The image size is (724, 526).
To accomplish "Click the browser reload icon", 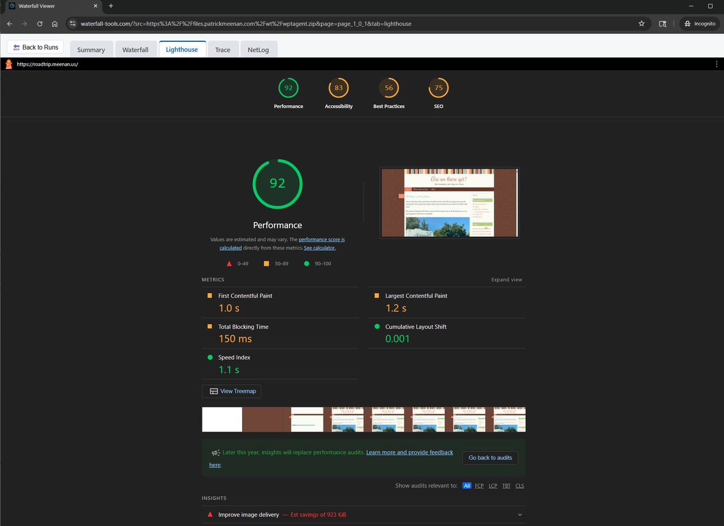I will click(x=40, y=24).
